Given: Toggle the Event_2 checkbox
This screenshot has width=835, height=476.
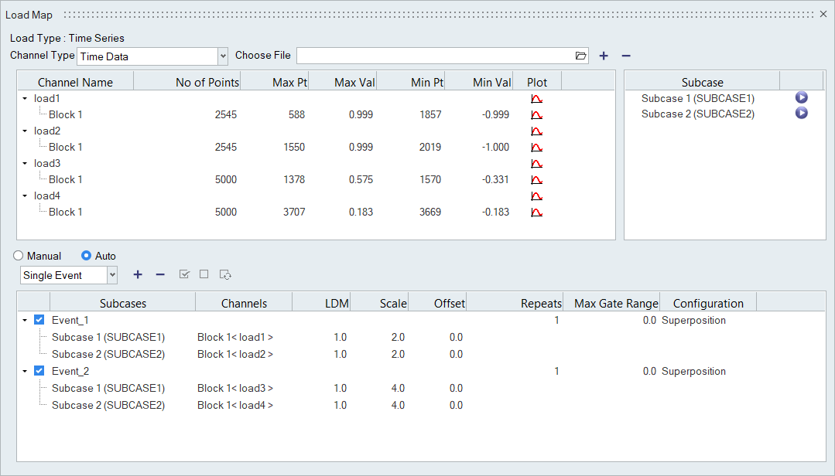Looking at the screenshot, I should [39, 371].
